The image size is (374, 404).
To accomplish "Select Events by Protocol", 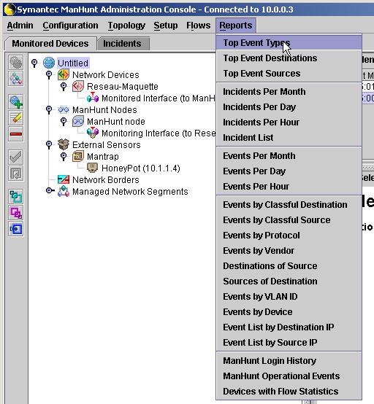I will click(289, 236).
